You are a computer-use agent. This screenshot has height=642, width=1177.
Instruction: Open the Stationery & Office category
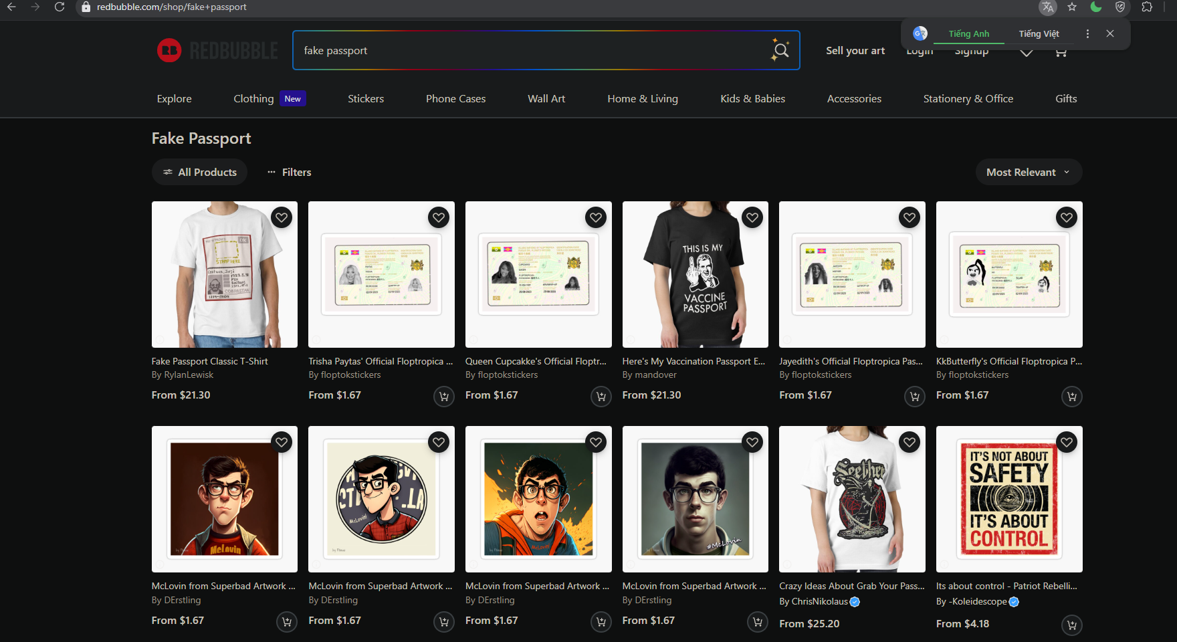[968, 98]
